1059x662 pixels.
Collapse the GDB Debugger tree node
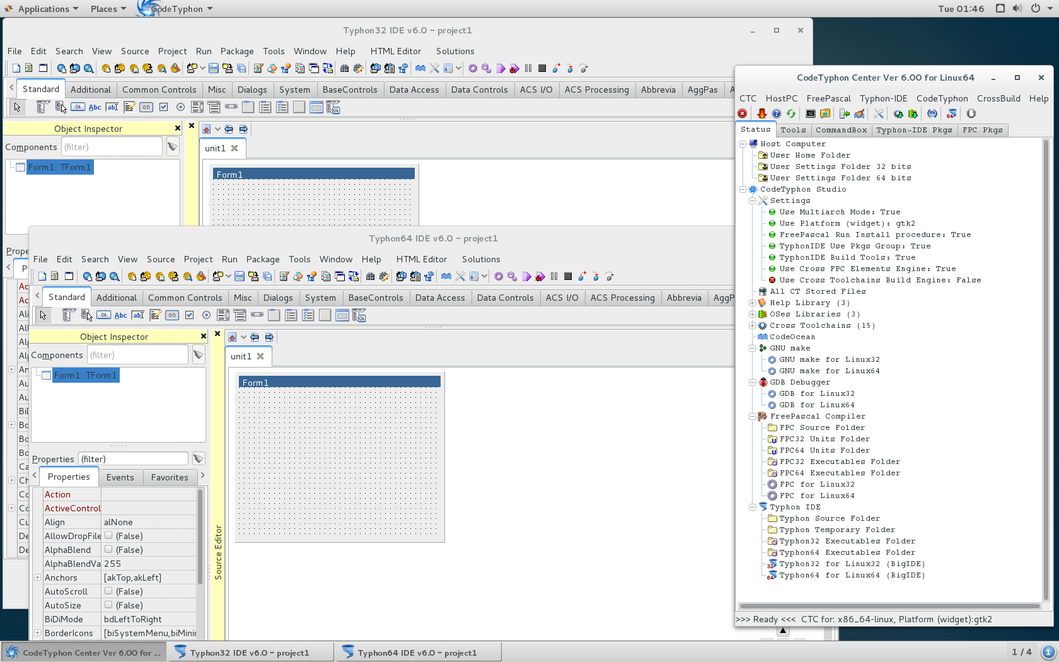point(752,382)
